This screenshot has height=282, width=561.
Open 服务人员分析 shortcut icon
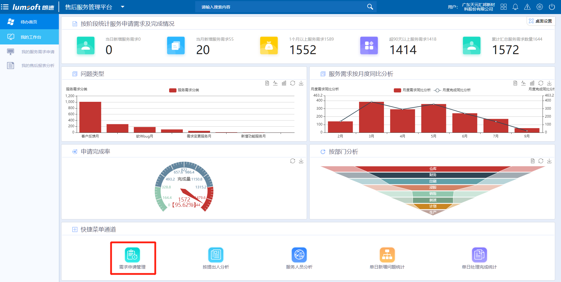(299, 255)
